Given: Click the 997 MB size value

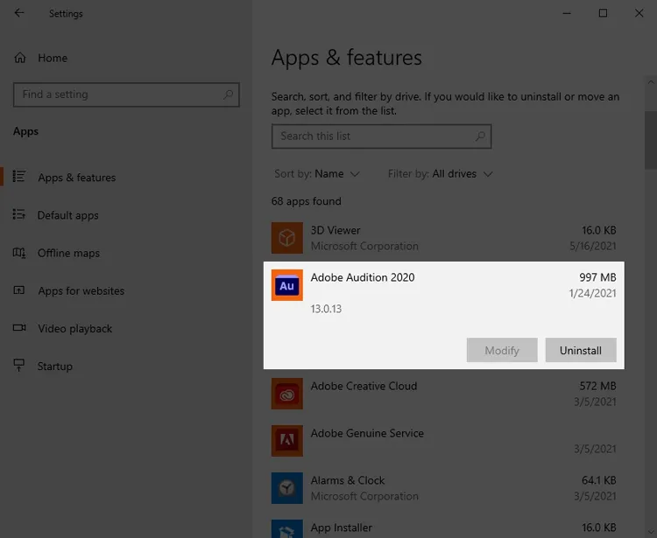Looking at the screenshot, I should [597, 277].
